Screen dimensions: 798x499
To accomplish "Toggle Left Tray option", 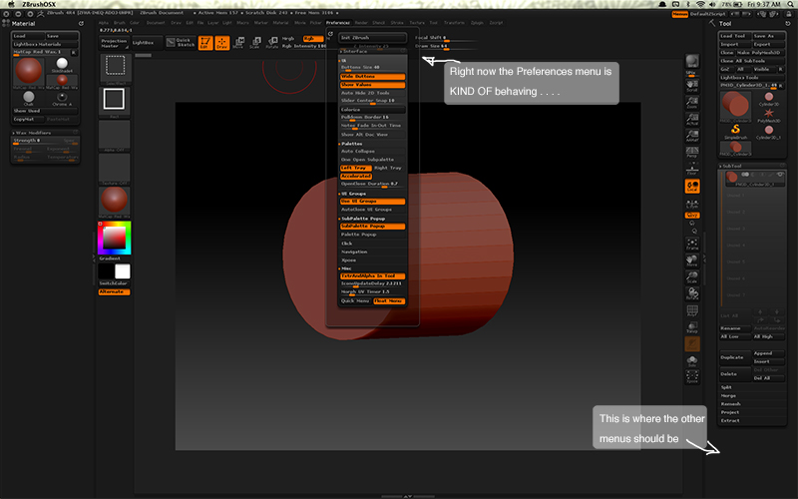I will tap(356, 168).
